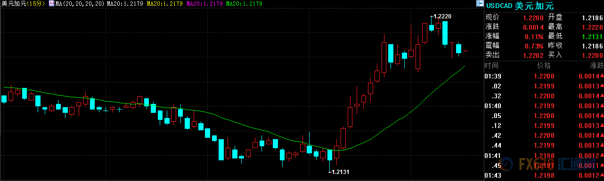Select the 涨幅 percentage value 0.11%
The width and height of the screenshot is (604, 181).
pyautogui.click(x=535, y=37)
